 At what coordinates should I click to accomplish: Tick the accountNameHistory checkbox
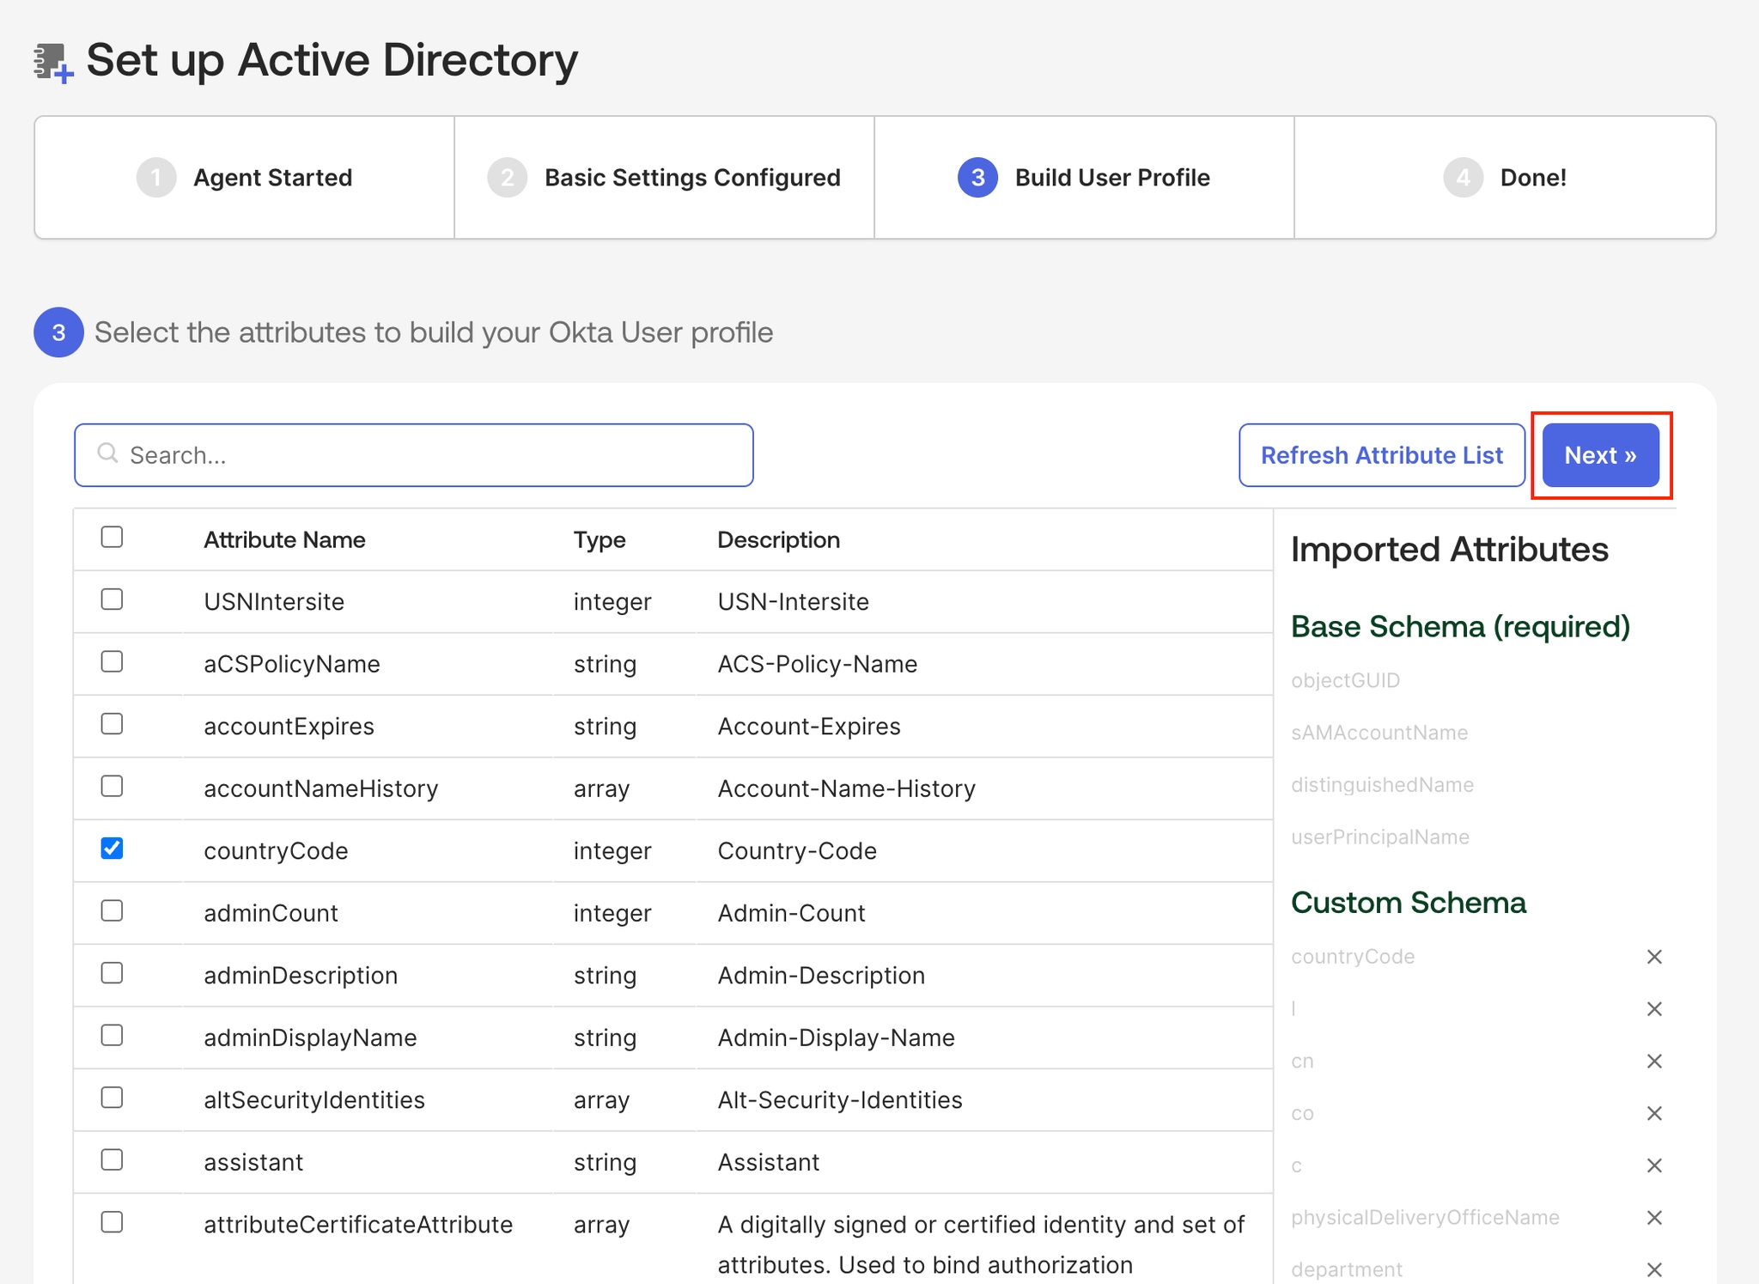pos(112,787)
